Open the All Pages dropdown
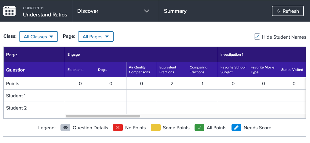This screenshot has height=143, width=310. pyautogui.click(x=96, y=37)
